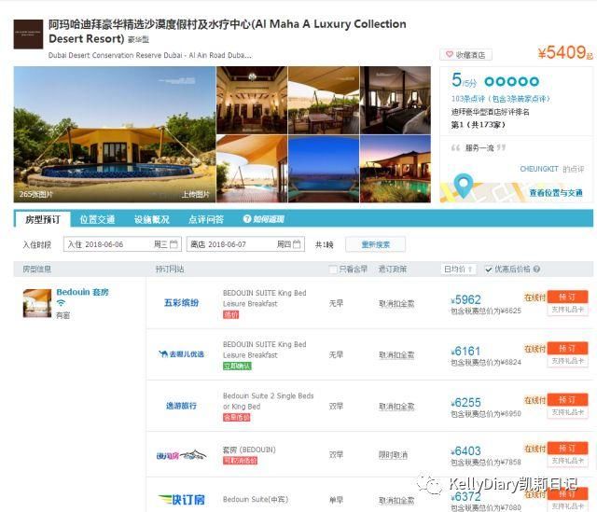Click the mountain logo in the ¥6403 row
This screenshot has width=597, height=512.
(181, 454)
